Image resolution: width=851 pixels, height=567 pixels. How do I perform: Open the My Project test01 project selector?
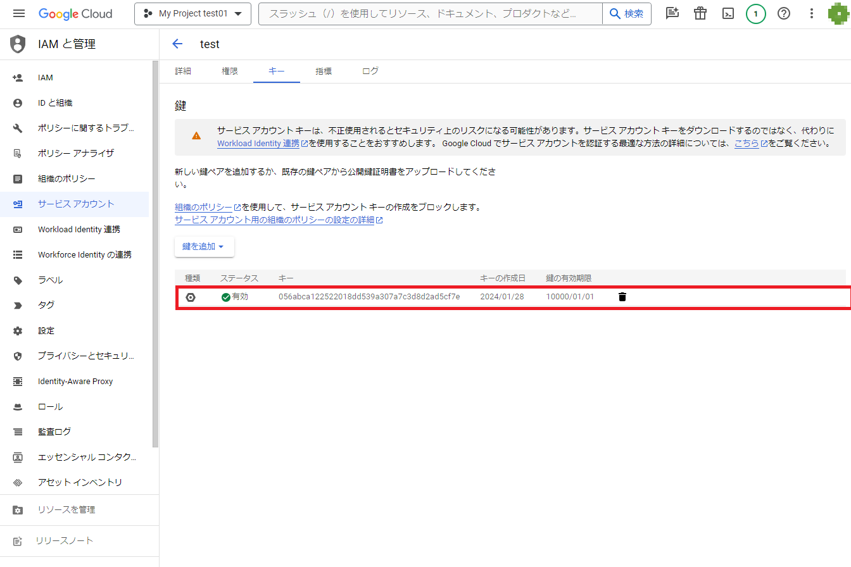point(192,13)
